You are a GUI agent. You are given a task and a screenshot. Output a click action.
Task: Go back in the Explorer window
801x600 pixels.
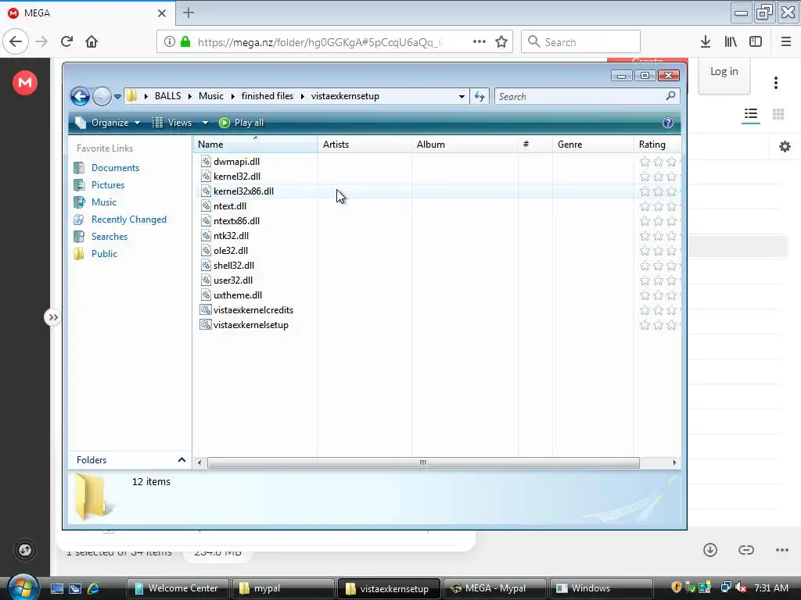tap(80, 96)
